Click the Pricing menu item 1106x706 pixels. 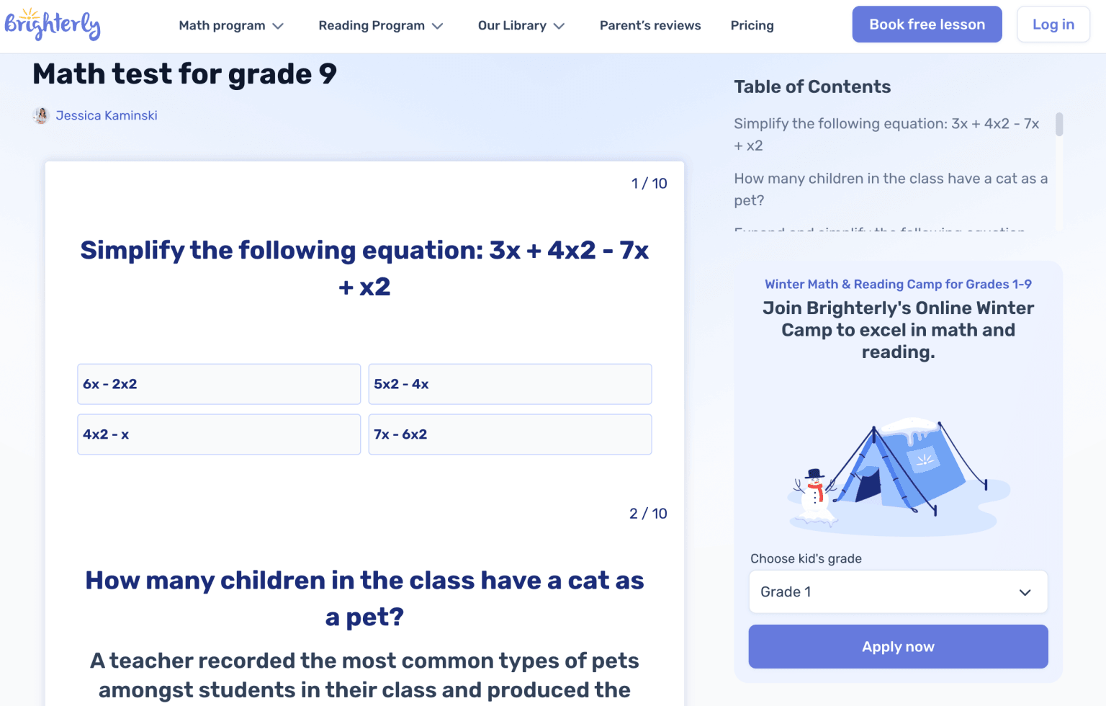click(x=752, y=25)
